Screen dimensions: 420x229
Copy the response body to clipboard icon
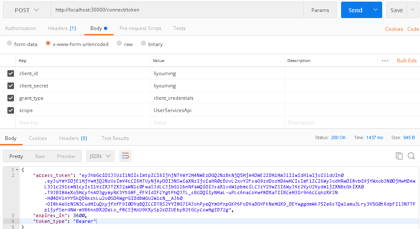[x=399, y=156]
